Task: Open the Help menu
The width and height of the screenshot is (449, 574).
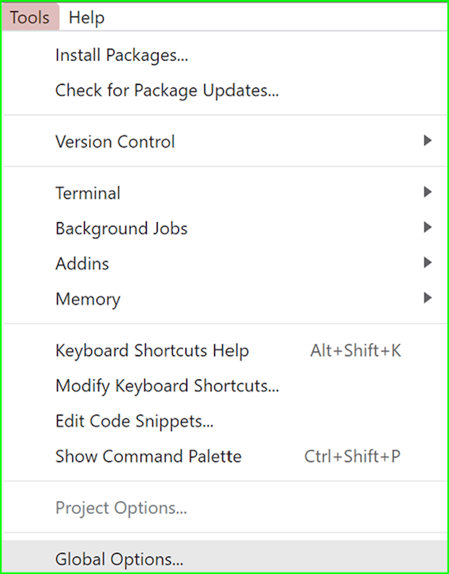Action: (86, 17)
